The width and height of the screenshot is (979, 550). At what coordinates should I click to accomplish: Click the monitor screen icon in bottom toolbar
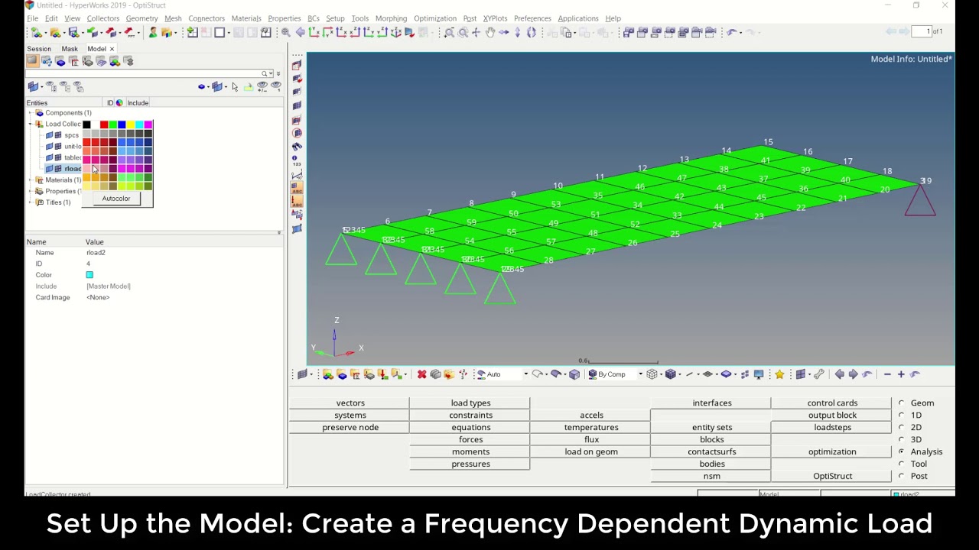[x=759, y=374]
